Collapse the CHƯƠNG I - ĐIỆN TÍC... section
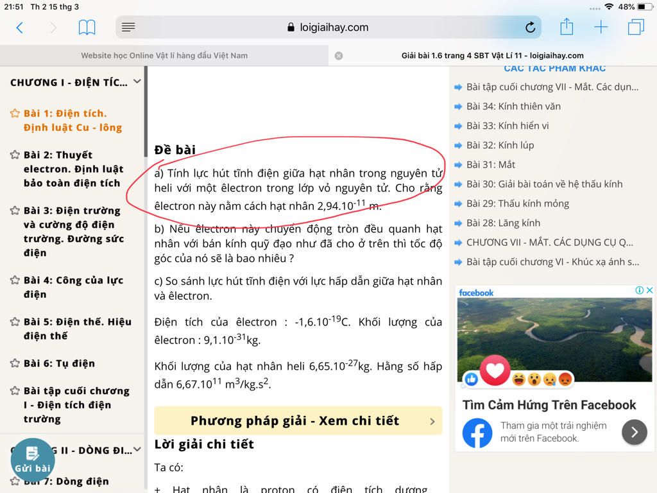The image size is (657, 493). point(137,82)
